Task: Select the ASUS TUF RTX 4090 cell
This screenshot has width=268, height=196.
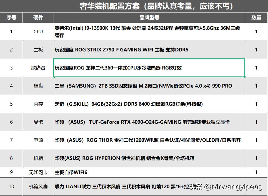Action: point(149,122)
